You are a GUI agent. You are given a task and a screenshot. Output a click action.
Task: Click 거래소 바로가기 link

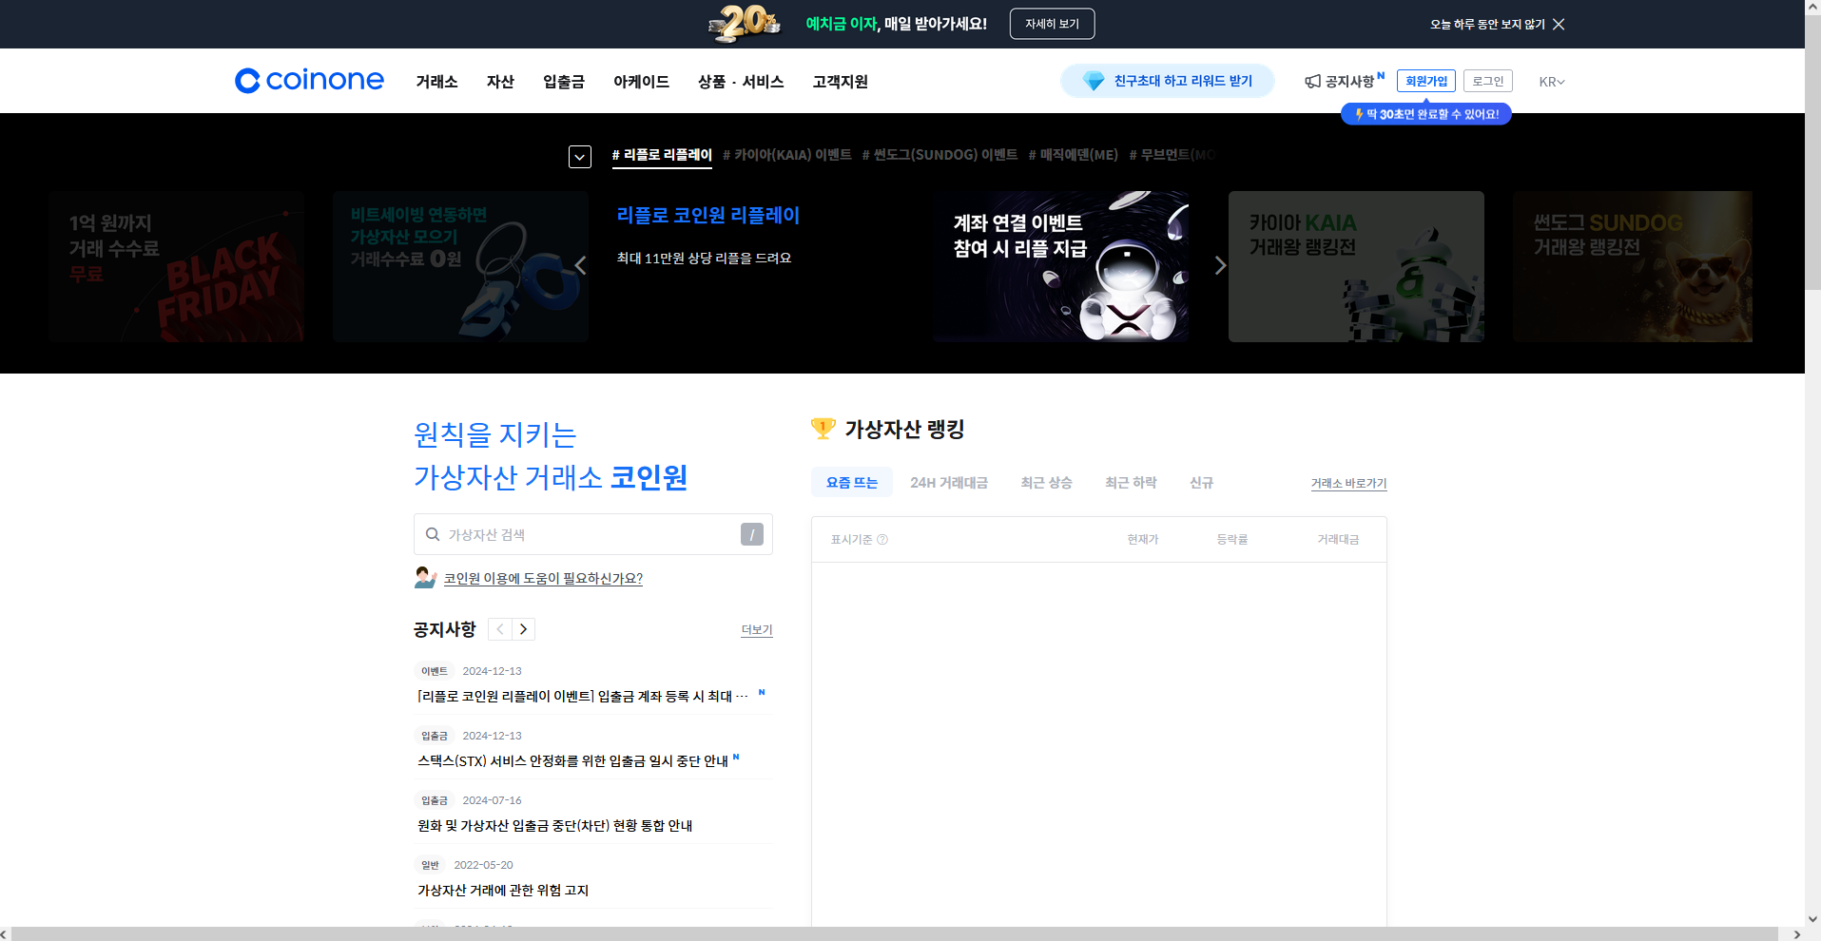pyautogui.click(x=1348, y=484)
